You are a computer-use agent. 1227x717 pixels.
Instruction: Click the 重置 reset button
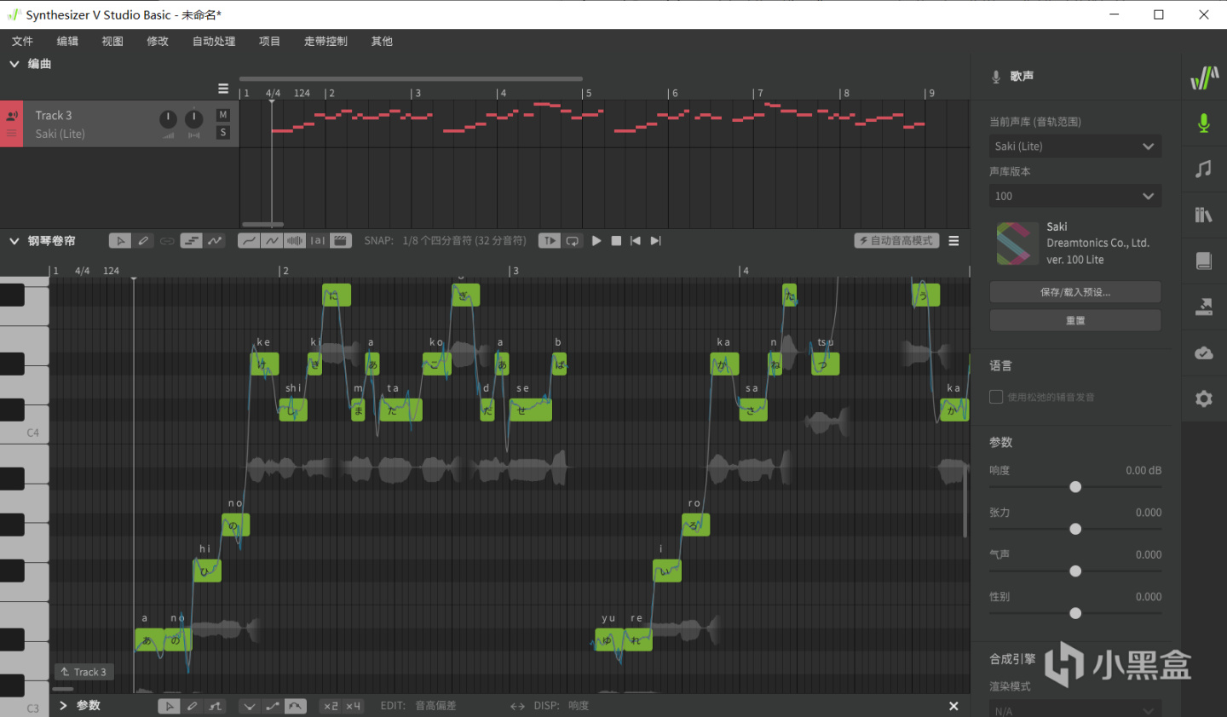click(1075, 320)
